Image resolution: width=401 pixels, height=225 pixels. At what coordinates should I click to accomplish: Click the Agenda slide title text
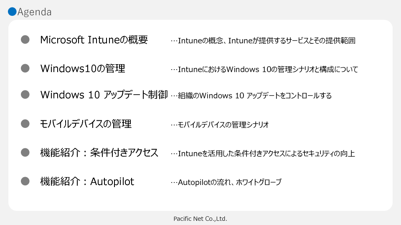pyautogui.click(x=35, y=12)
